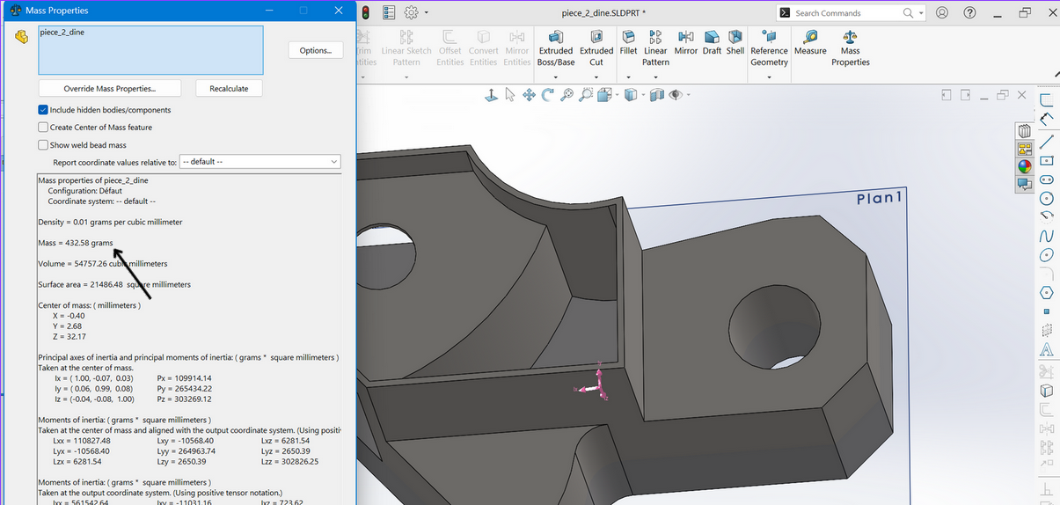1060x505 pixels.
Task: Expand the Linear Pattern dropdown arrow
Action: click(655, 77)
